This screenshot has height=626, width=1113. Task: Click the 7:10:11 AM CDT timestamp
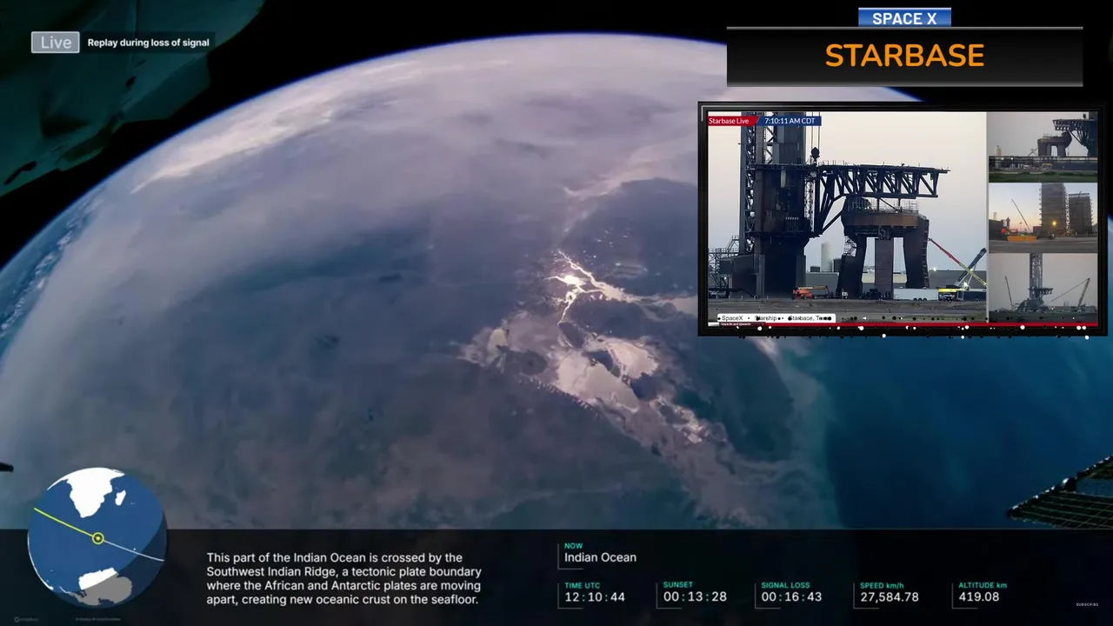click(x=789, y=121)
